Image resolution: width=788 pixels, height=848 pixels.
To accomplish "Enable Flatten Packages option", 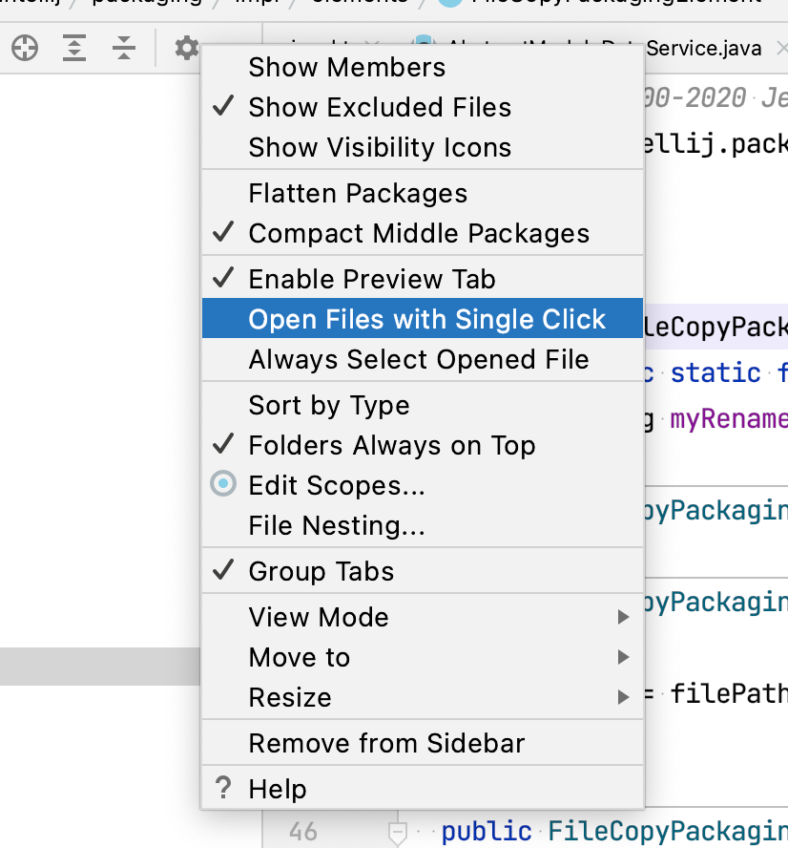I will (x=358, y=194).
